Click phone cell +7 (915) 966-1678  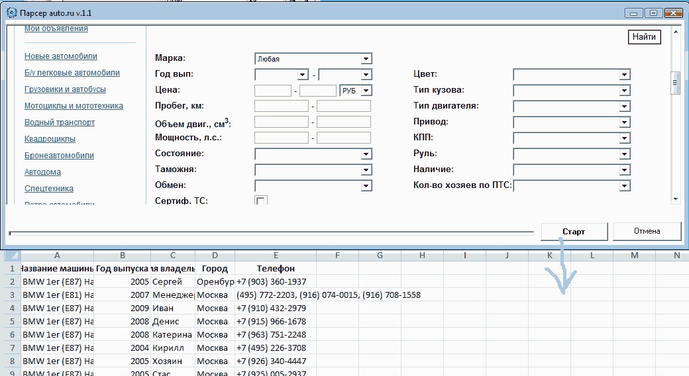pyautogui.click(x=276, y=322)
